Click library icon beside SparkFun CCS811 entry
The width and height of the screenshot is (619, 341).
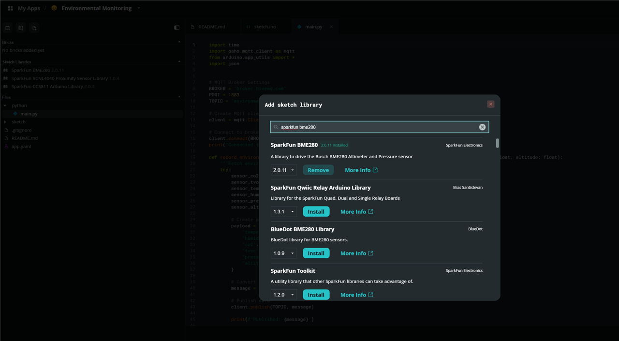(x=5, y=87)
